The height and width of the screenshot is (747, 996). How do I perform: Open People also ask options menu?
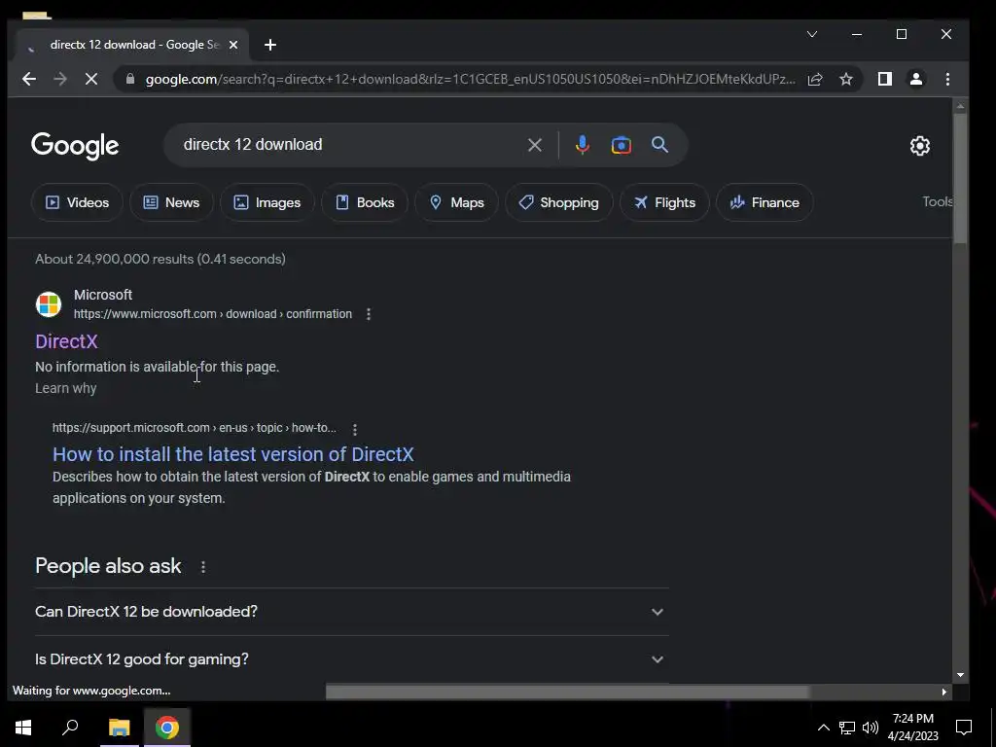click(x=203, y=567)
